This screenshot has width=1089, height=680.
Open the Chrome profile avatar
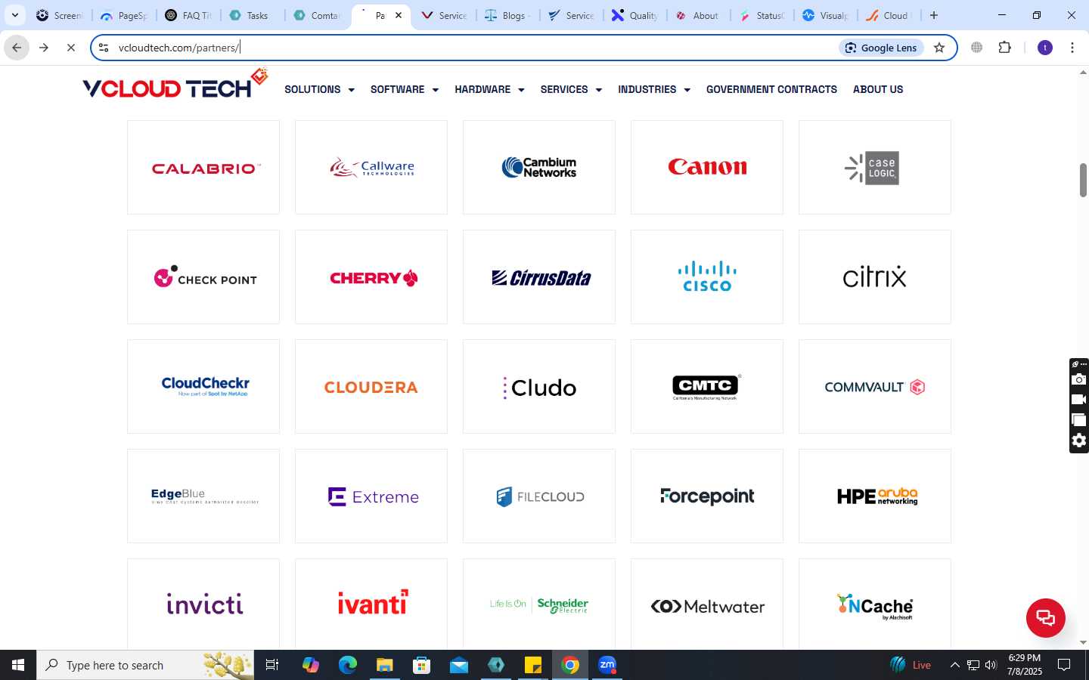pos(1045,48)
